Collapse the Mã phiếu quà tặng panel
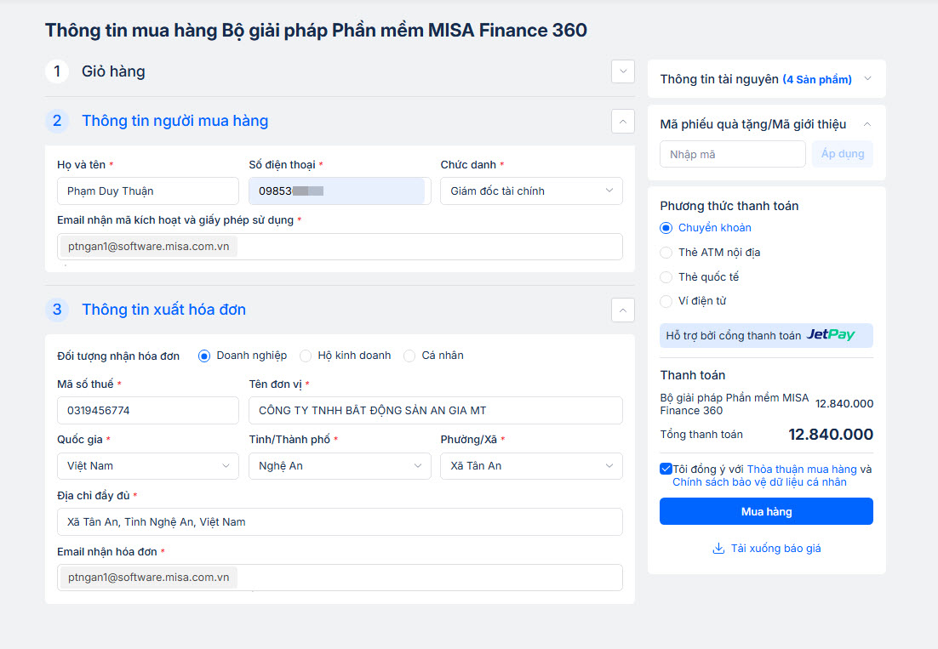This screenshot has height=649, width=938. 867,124
